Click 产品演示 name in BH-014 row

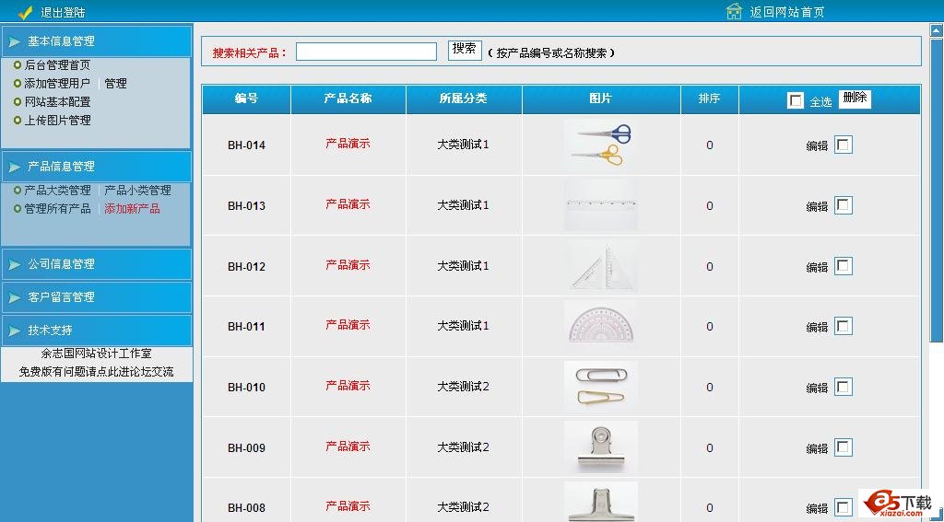coord(348,144)
